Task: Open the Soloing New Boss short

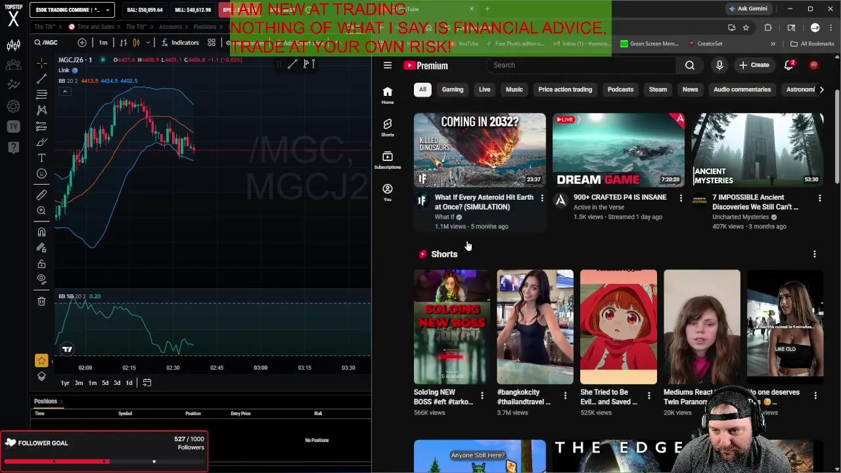Action: (452, 327)
